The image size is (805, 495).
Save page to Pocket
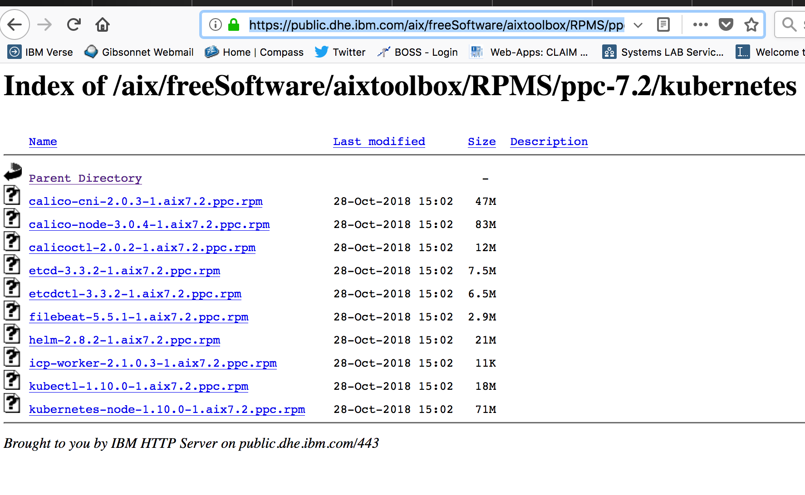[x=726, y=24]
